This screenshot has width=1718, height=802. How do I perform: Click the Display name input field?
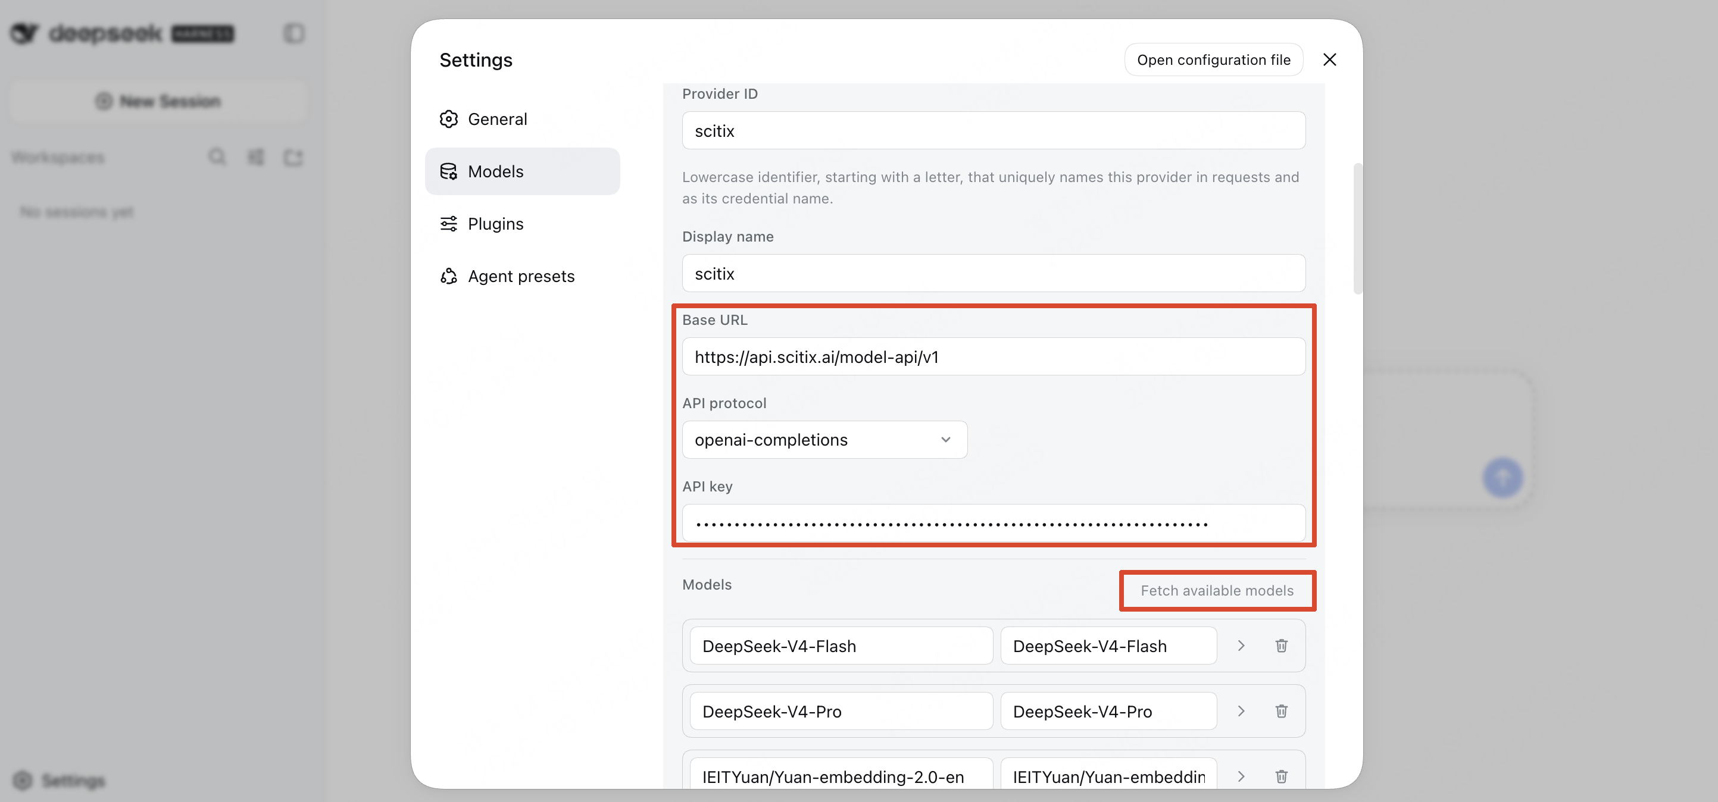[993, 273]
